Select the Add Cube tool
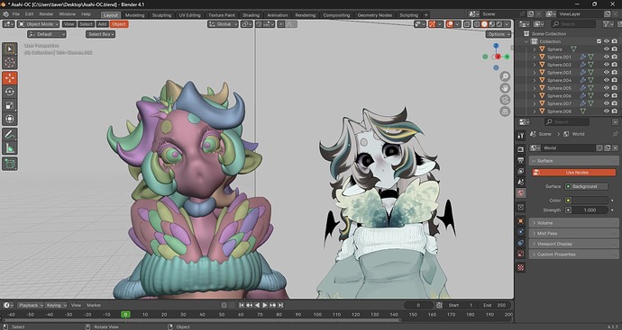 pos(10,164)
